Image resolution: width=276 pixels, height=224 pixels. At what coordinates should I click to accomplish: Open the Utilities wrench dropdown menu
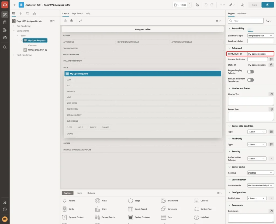[x=232, y=5]
